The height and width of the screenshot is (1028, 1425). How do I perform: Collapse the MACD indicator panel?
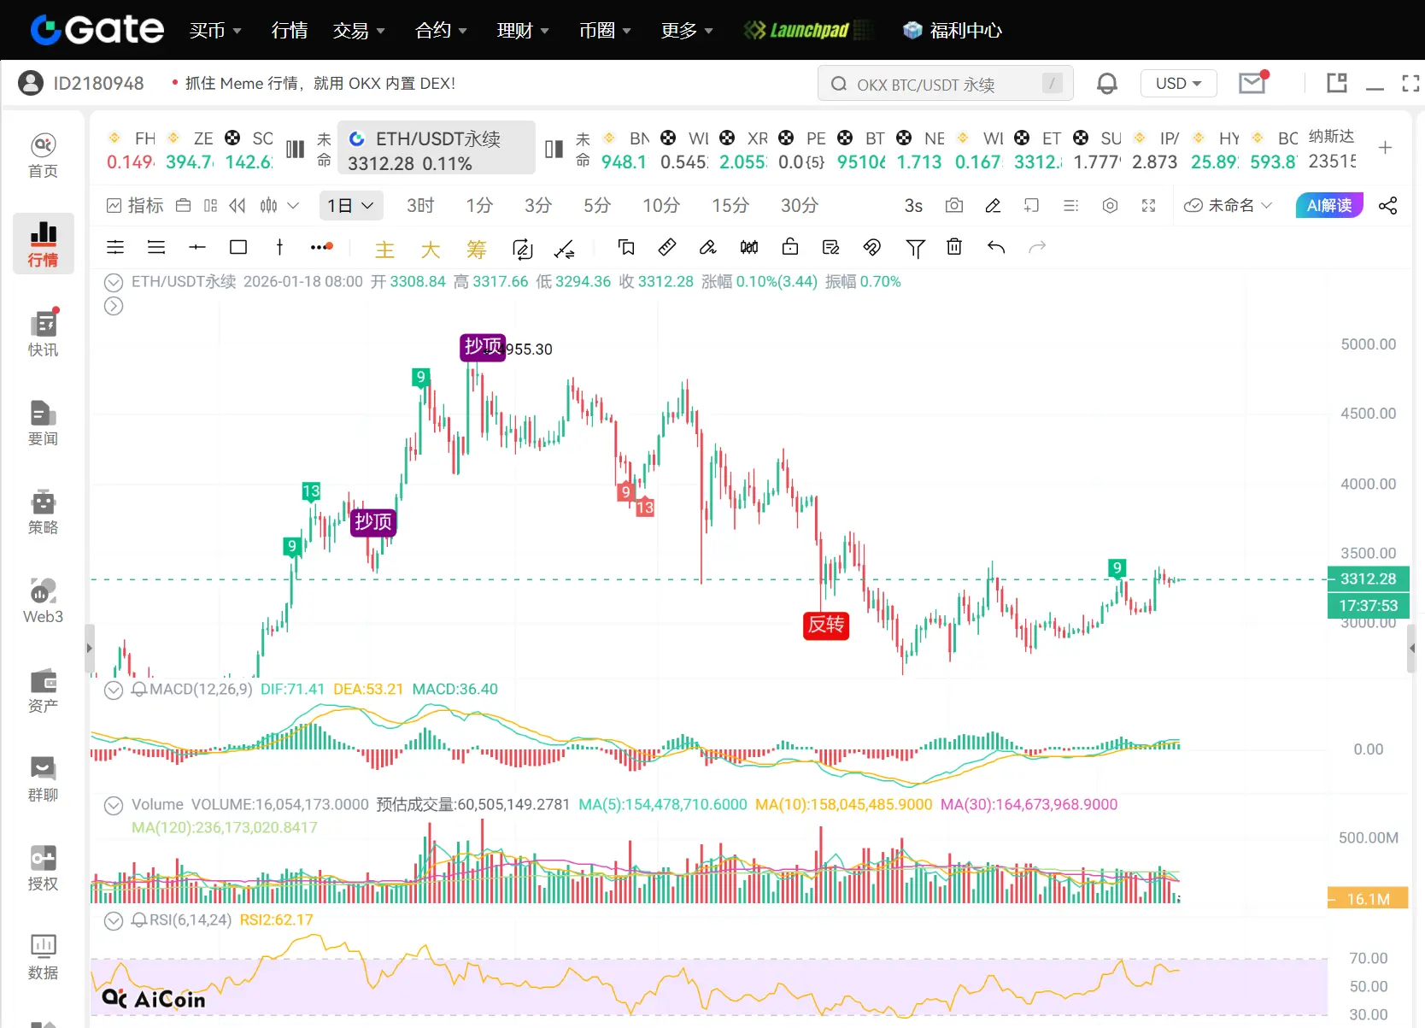(114, 690)
